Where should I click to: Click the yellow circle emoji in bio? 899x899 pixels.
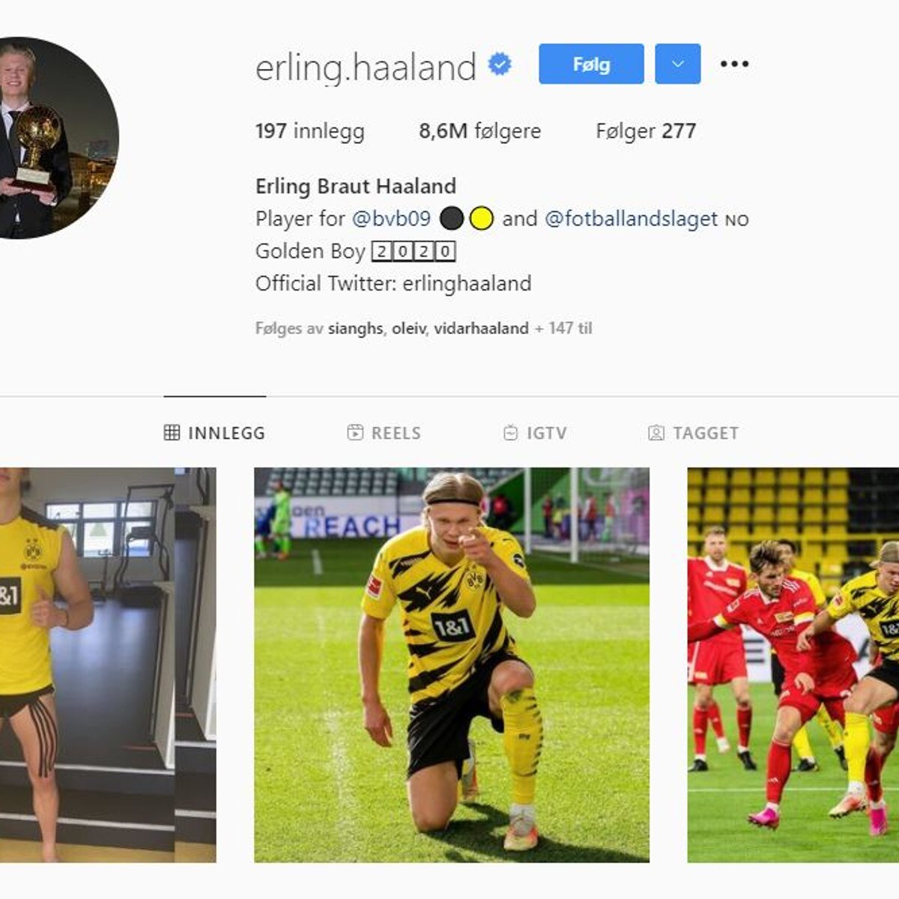point(482,219)
